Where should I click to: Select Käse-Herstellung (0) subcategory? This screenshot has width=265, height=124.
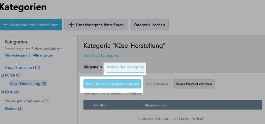click(28, 84)
